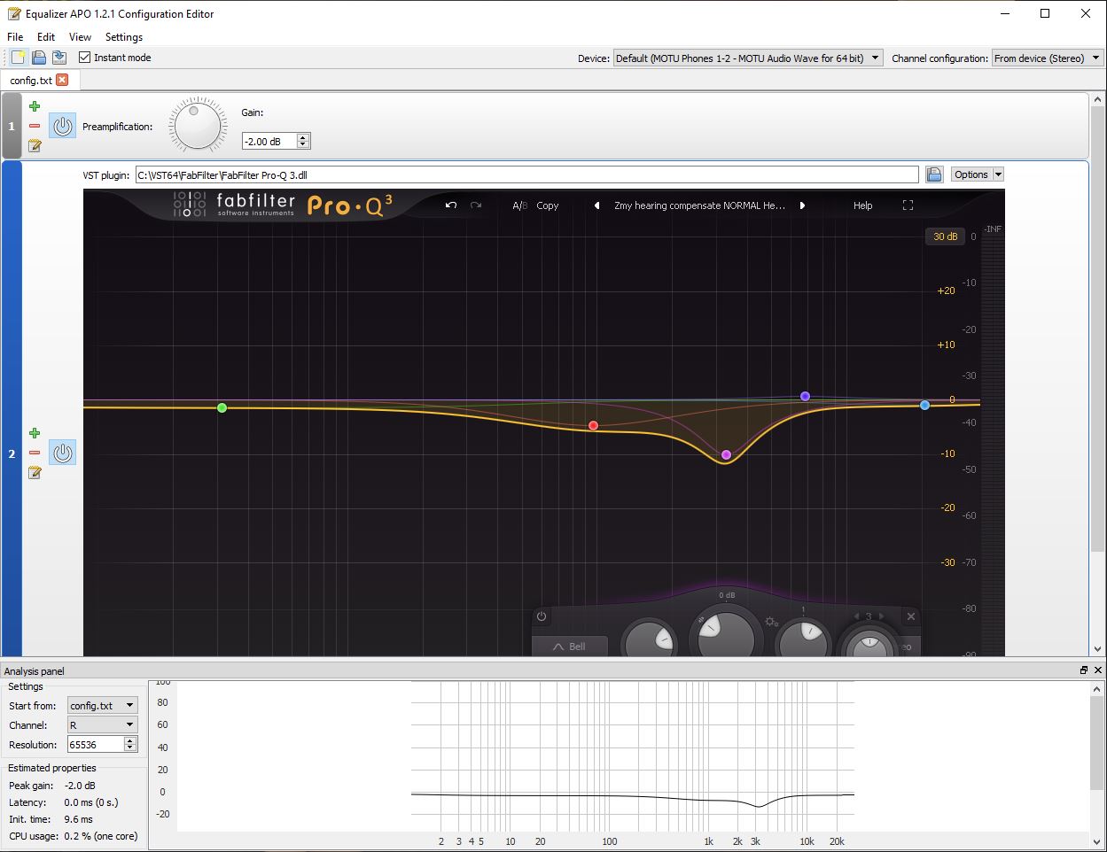
Task: Click Copy in Pro-Q header
Action: [548, 205]
